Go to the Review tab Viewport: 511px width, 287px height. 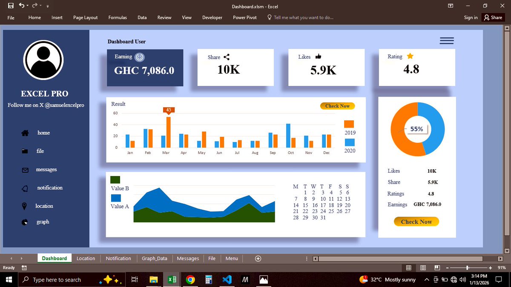tap(164, 17)
